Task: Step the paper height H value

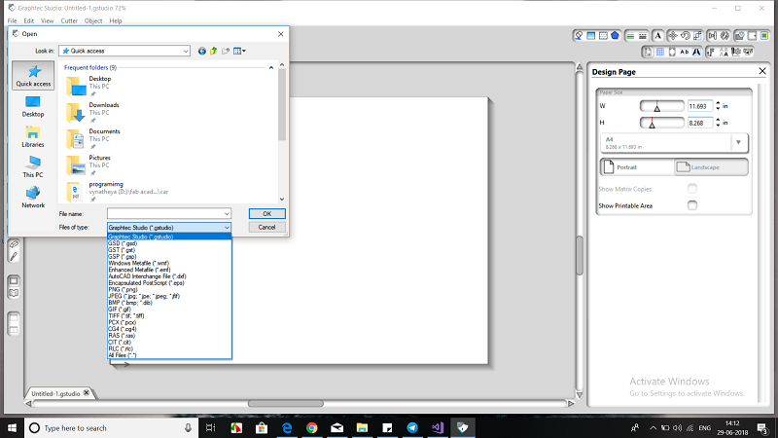Action: pyautogui.click(x=718, y=123)
